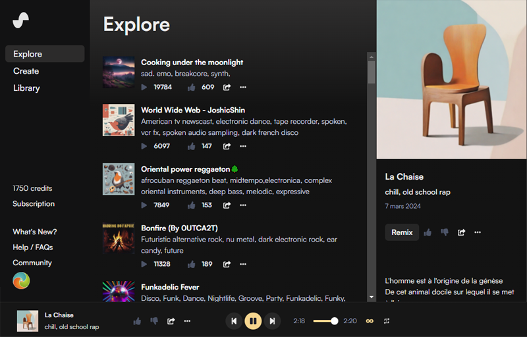Share Cooking under the moonlight
This screenshot has height=337, width=527.
click(227, 88)
